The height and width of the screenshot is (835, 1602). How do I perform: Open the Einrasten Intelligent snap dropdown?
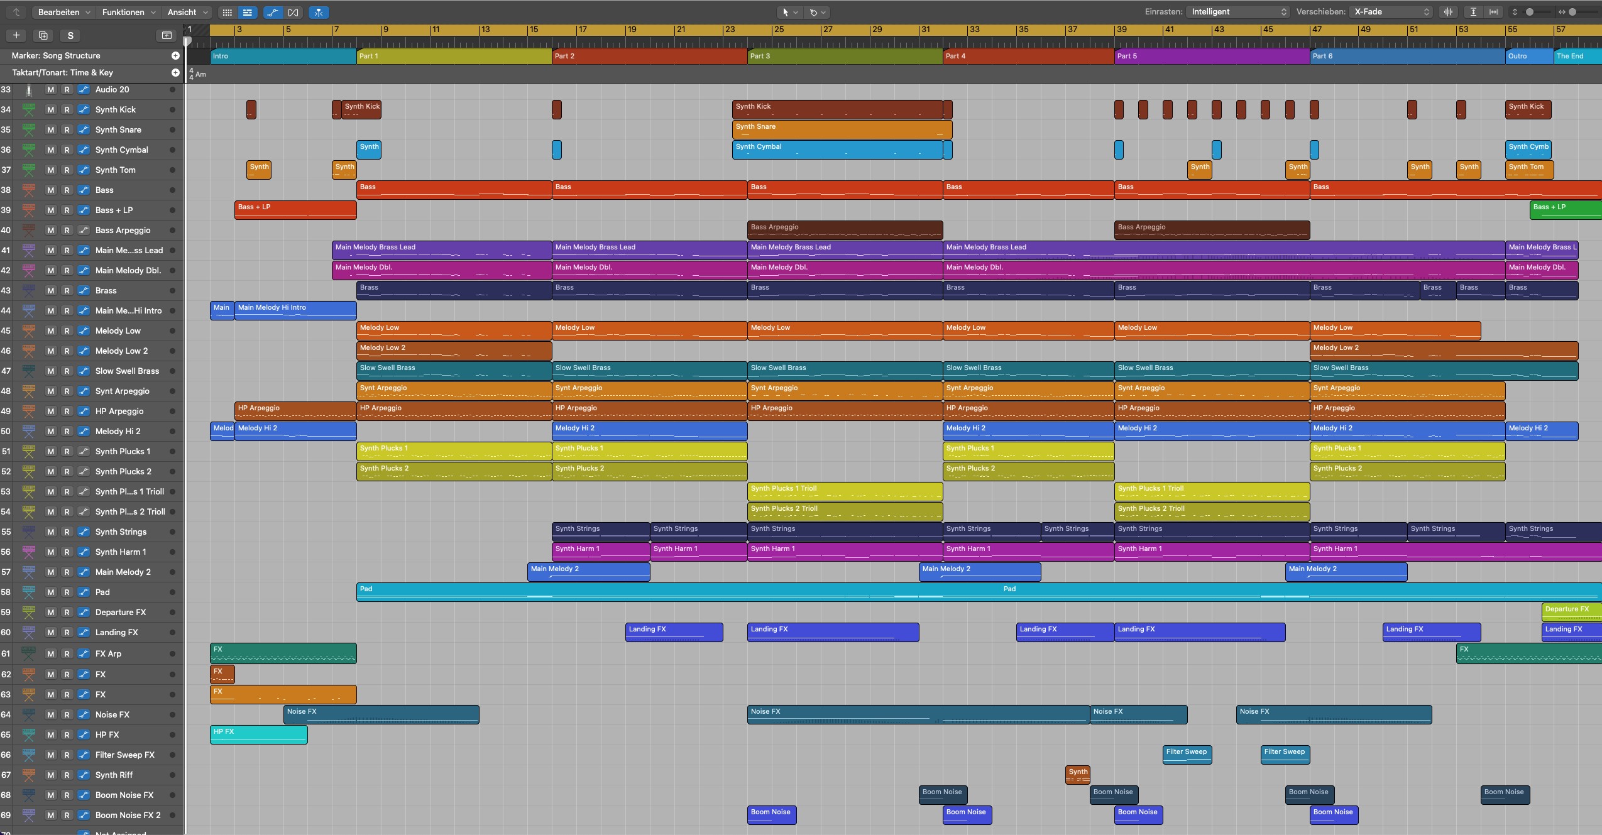click(x=1238, y=12)
